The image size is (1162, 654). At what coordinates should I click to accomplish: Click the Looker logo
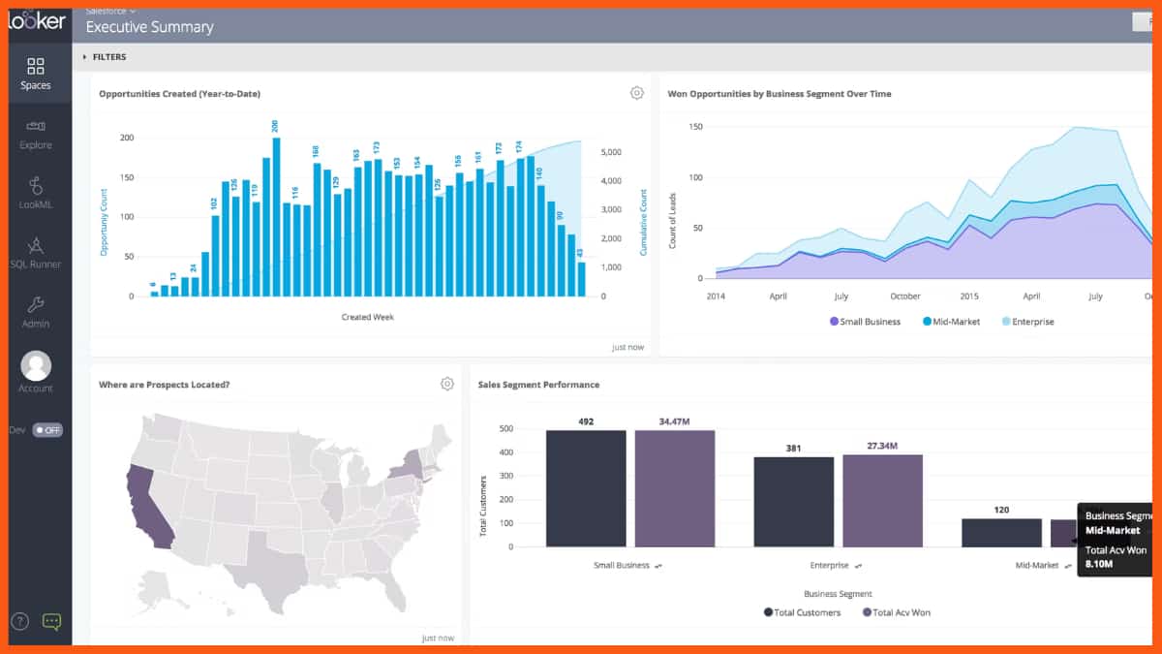coord(36,20)
